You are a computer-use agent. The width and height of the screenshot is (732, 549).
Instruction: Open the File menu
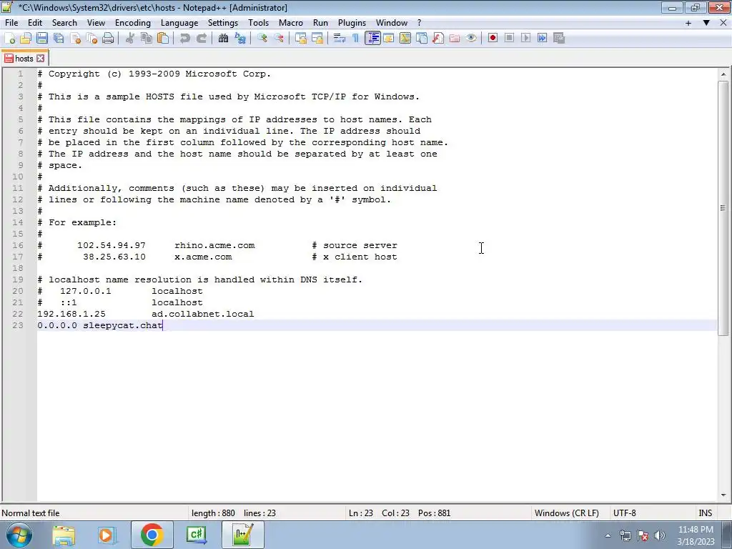[x=11, y=23]
